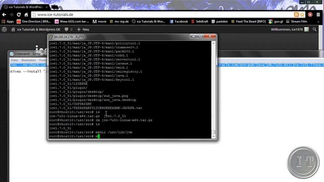Screen dimensions: 324x182
Task: Bookmark the page with the star icon
Action: pyautogui.click(x=302, y=15)
